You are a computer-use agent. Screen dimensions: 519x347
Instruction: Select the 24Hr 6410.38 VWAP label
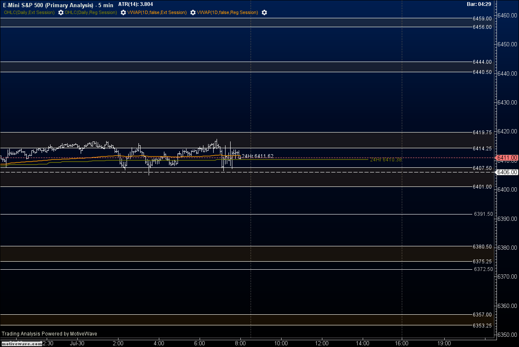coord(386,160)
